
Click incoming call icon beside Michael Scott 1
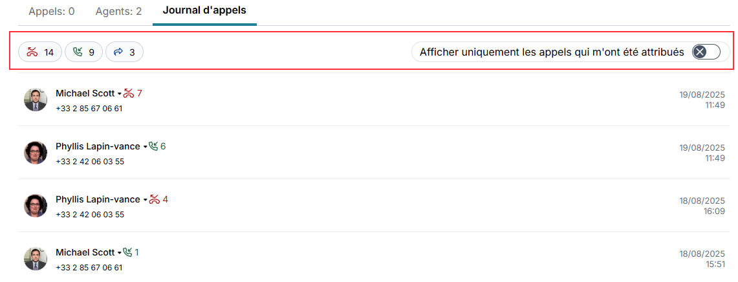[x=128, y=252]
